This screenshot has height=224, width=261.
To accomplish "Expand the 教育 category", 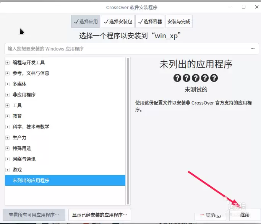I will point(8,116).
